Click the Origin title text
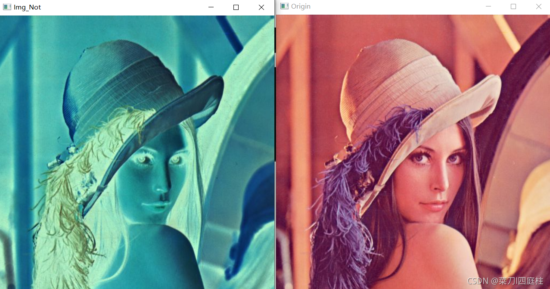The image size is (550, 289). (x=301, y=6)
